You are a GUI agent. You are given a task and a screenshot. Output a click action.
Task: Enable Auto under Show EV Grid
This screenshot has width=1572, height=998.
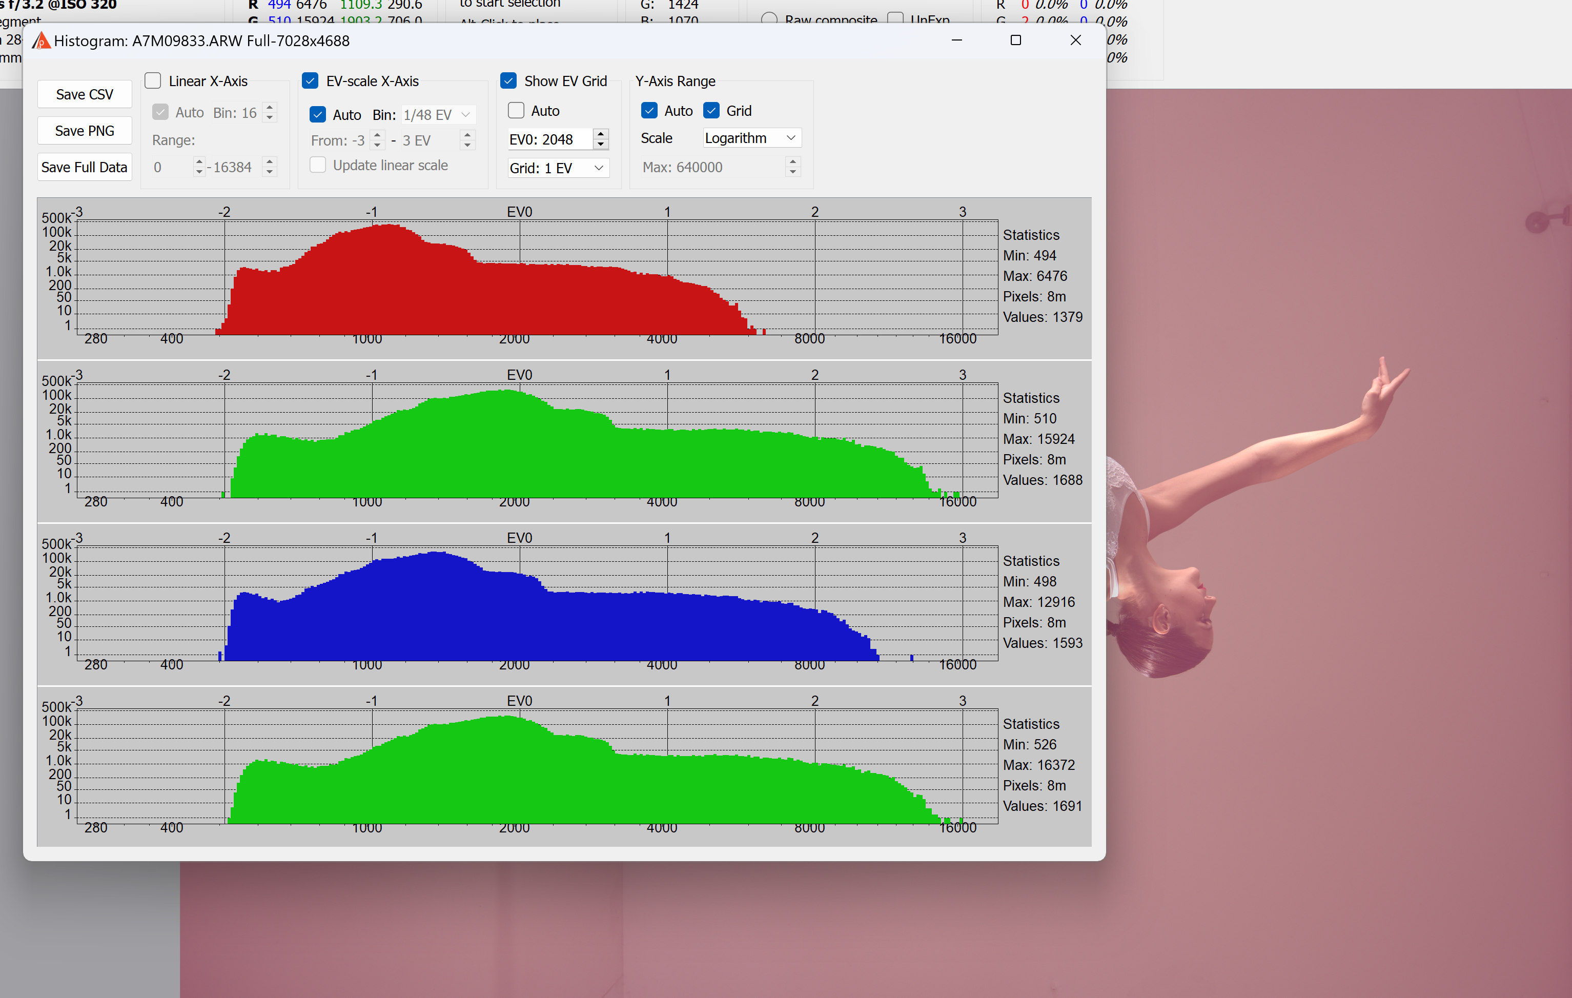click(x=516, y=111)
